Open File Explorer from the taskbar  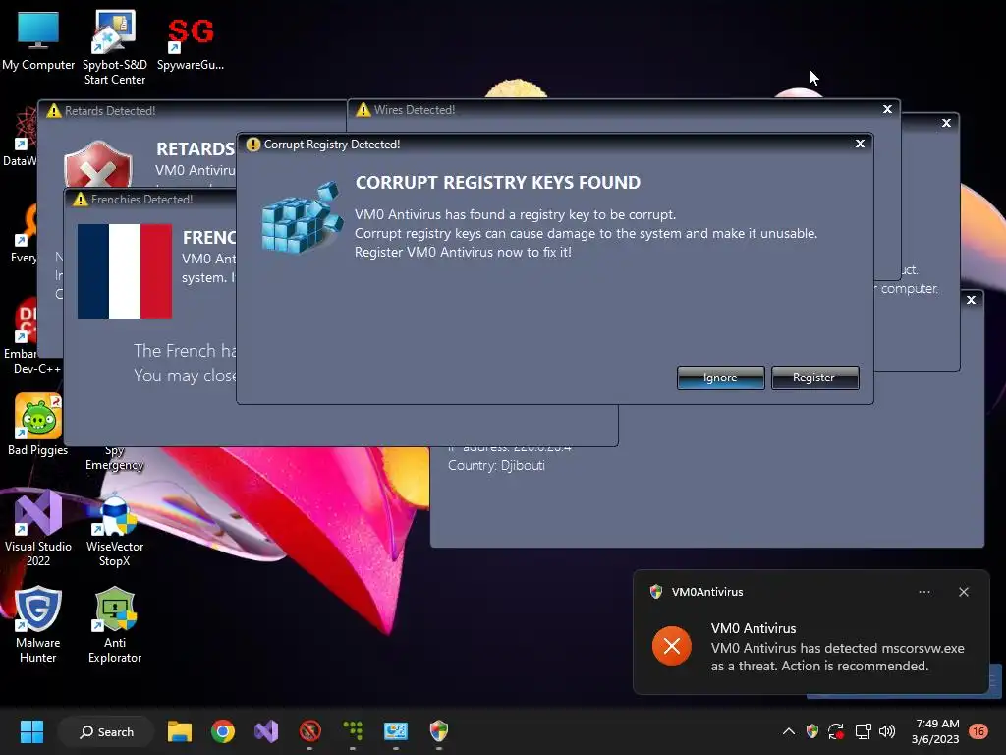[x=180, y=731]
